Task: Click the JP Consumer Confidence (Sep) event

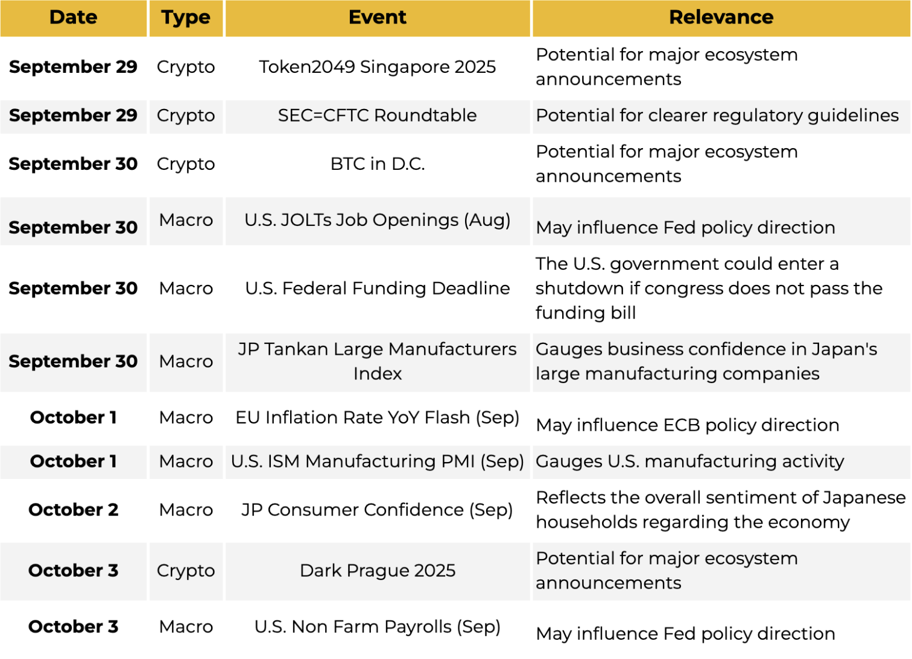Action: (x=378, y=510)
